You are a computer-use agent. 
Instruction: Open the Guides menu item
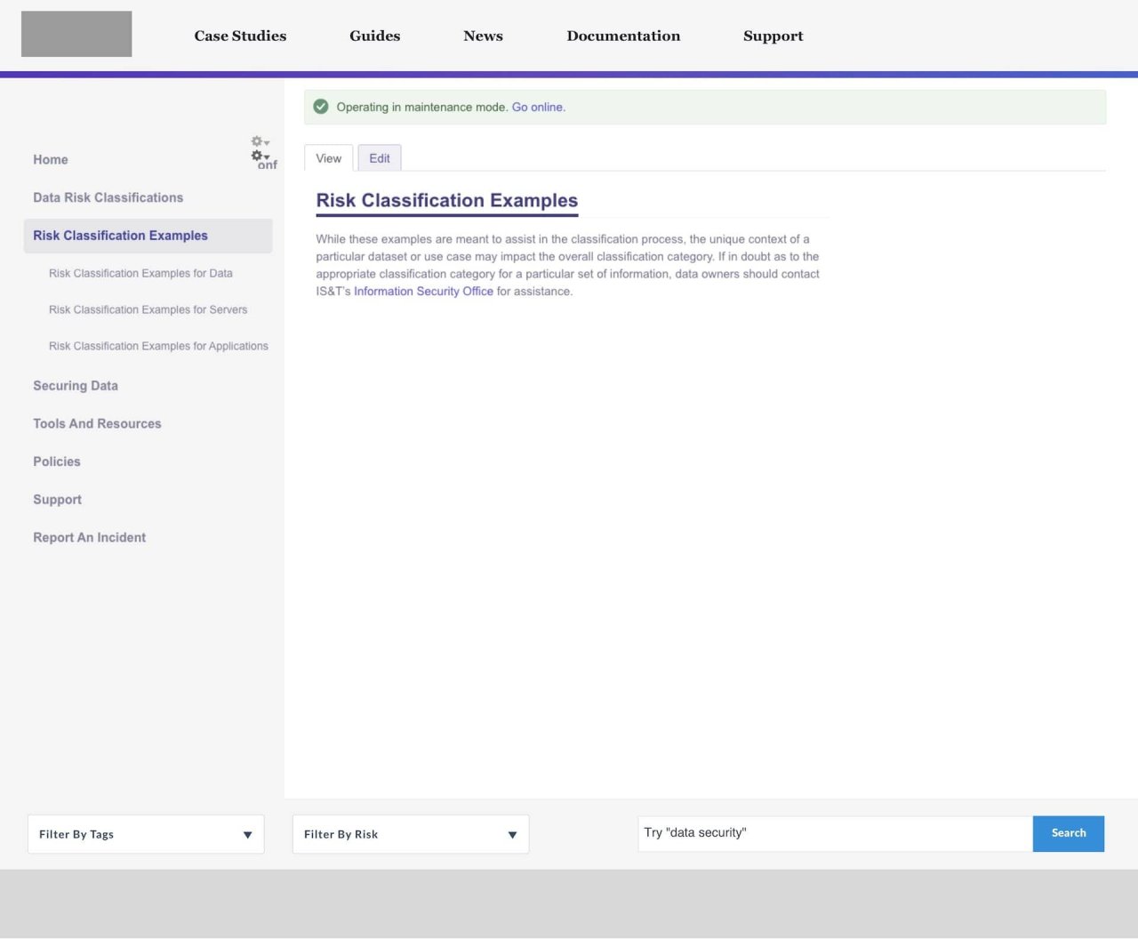click(x=374, y=36)
